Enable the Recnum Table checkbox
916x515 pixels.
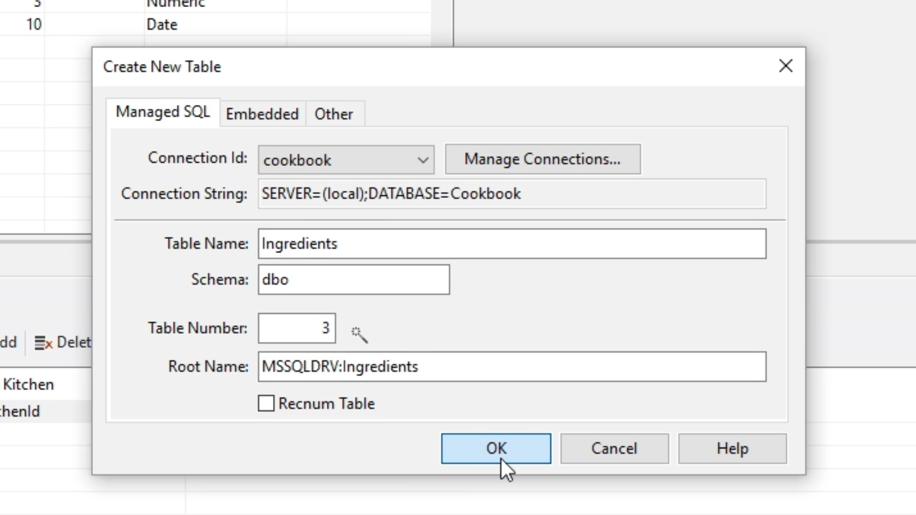click(266, 403)
